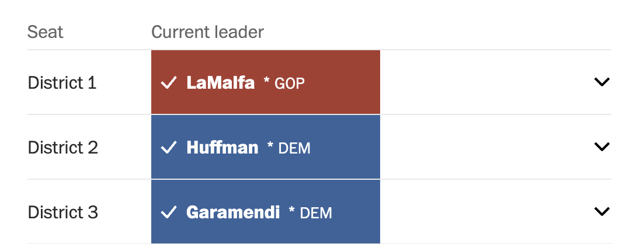
Task: Click the District 3 seat label
Action: pos(62,212)
